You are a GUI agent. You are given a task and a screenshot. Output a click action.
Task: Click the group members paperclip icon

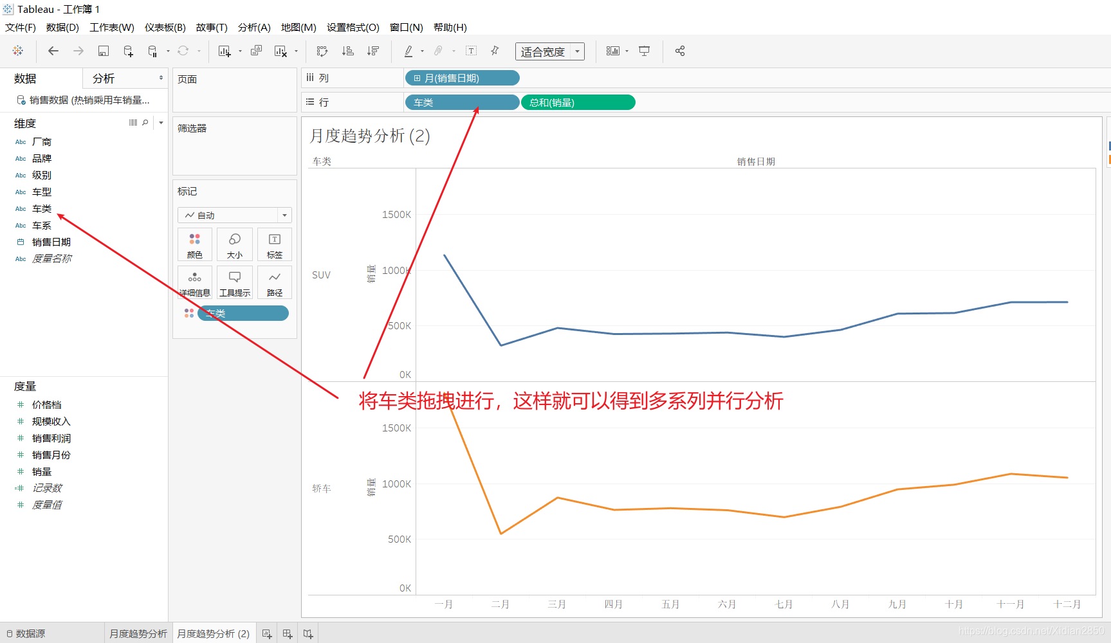click(439, 51)
